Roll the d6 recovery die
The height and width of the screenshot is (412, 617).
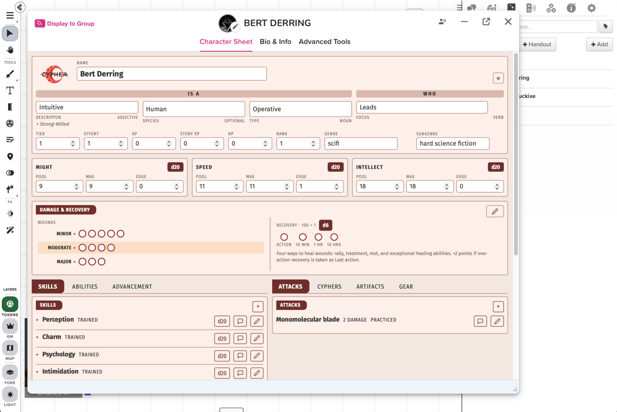[x=325, y=225]
